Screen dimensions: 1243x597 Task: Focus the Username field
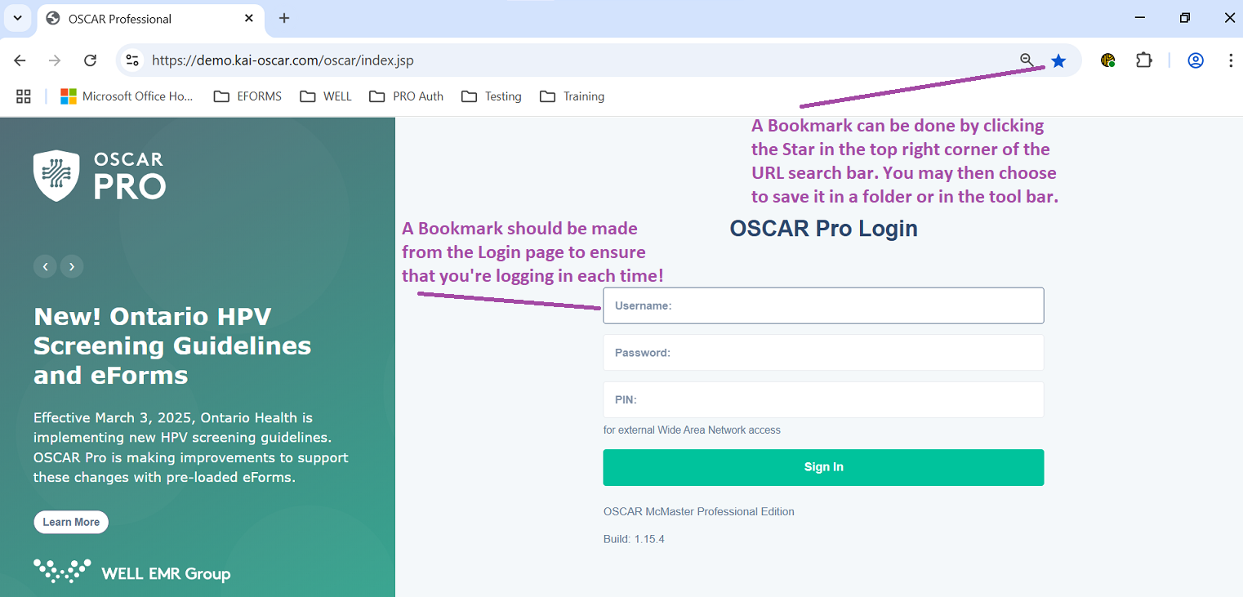click(823, 305)
